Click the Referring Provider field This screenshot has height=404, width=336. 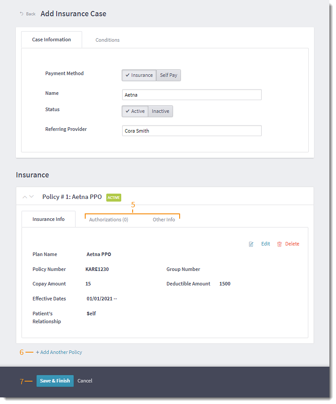point(192,131)
